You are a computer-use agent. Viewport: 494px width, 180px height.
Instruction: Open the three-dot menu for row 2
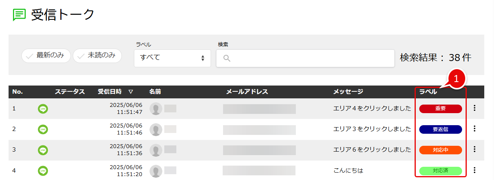pos(474,129)
